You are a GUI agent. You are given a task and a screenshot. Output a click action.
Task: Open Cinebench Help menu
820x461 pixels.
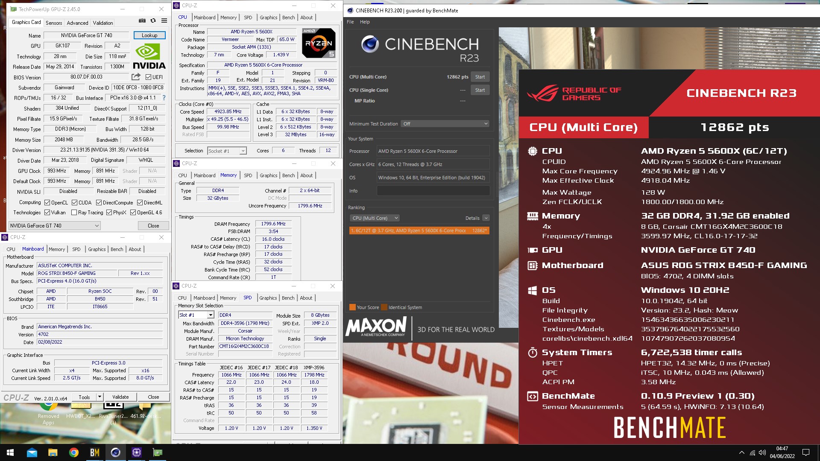(365, 22)
